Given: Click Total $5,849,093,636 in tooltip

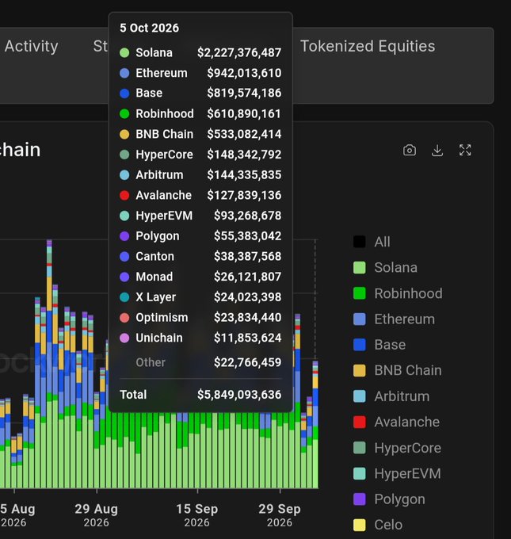Looking at the screenshot, I should click(239, 395).
